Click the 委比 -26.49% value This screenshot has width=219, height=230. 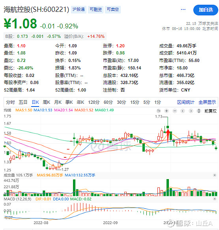tap(25, 68)
